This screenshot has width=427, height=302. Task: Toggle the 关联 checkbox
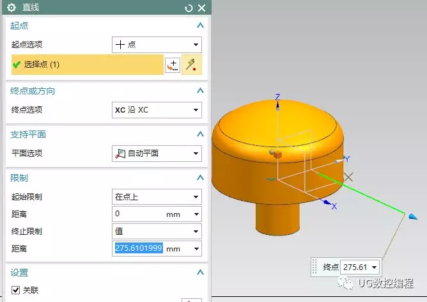[x=15, y=290]
